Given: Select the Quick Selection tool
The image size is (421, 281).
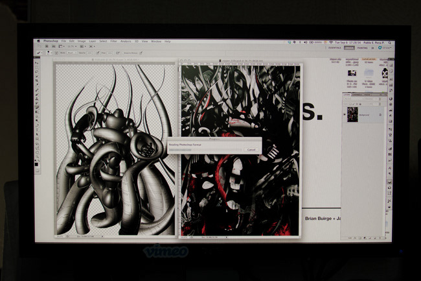Looking at the screenshot, I should (37, 76).
